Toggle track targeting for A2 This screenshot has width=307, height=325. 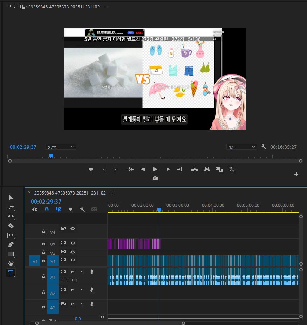point(53,293)
